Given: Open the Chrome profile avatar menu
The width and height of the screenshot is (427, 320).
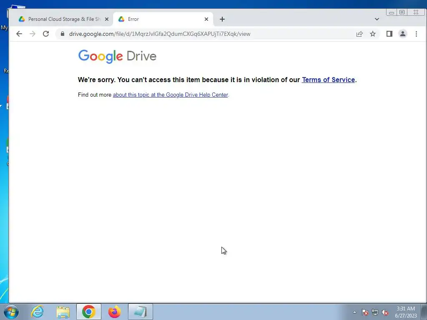Looking at the screenshot, I should [x=403, y=34].
